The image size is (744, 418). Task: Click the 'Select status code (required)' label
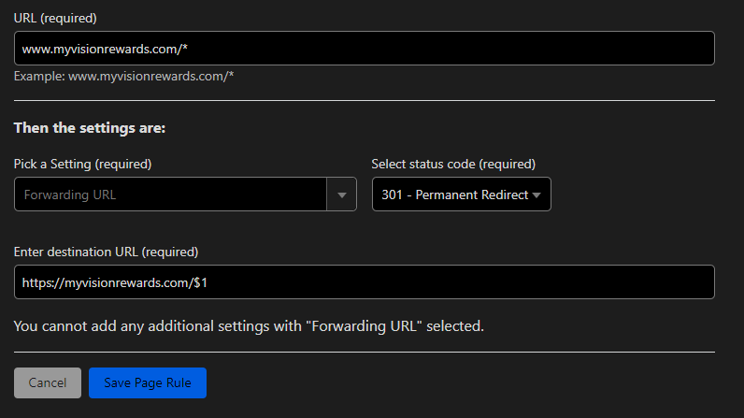coord(453,165)
